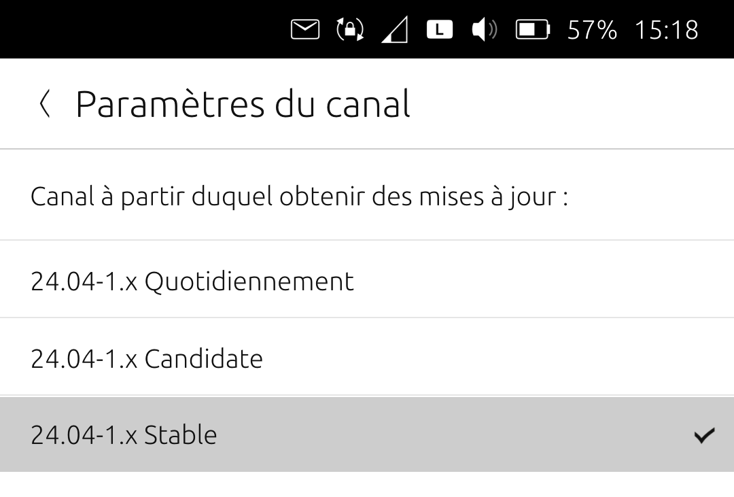Open the 15:18 clock indicator
This screenshot has width=734, height=497.
click(666, 30)
